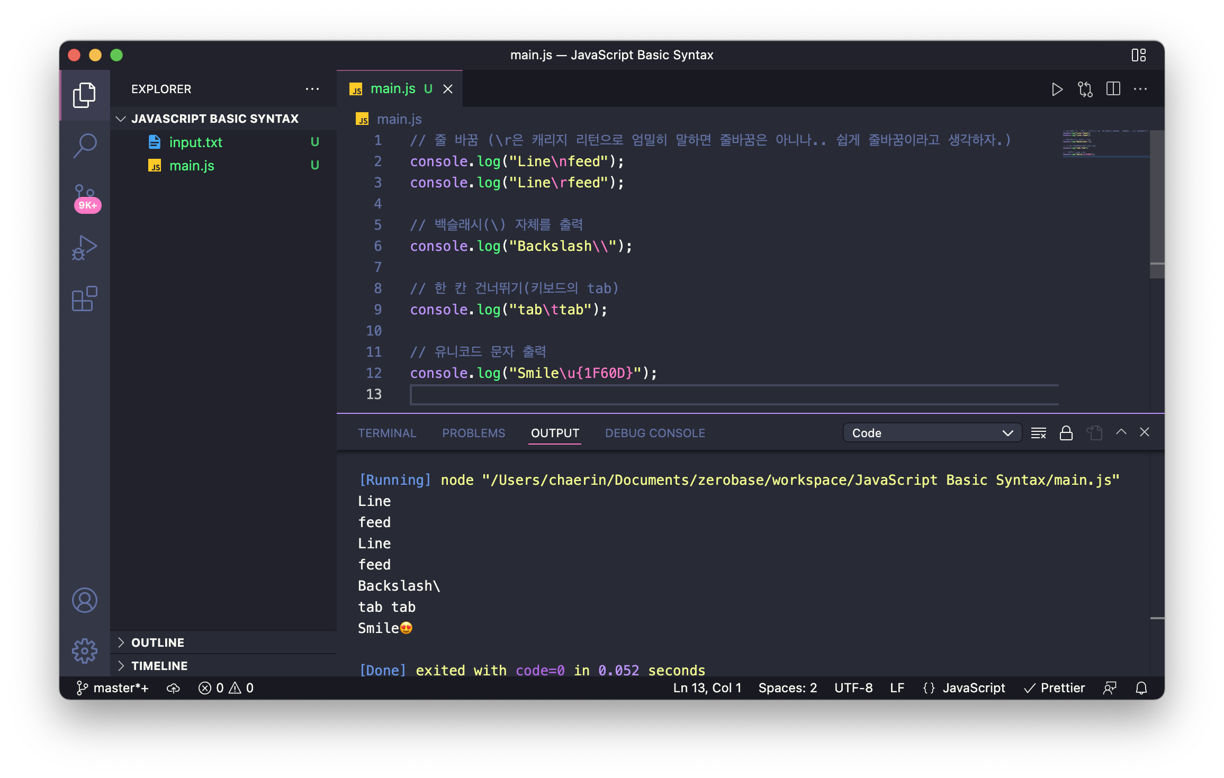Maximize the panel size with chevron
The height and width of the screenshot is (778, 1224).
tap(1121, 432)
